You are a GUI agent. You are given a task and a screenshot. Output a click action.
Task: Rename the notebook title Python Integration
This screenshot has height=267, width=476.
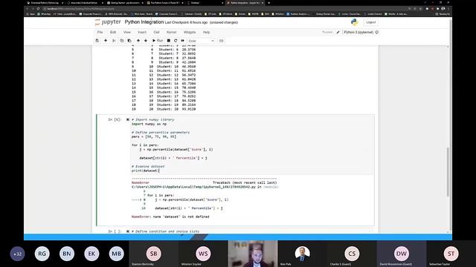coord(144,22)
